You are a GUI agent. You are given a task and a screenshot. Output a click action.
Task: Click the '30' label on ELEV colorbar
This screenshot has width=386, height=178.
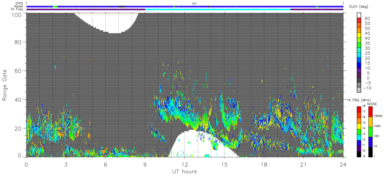[x=367, y=48]
